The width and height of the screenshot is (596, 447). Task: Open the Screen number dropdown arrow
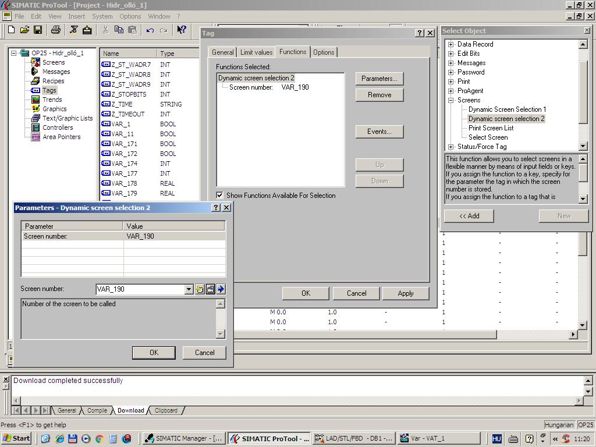[189, 289]
